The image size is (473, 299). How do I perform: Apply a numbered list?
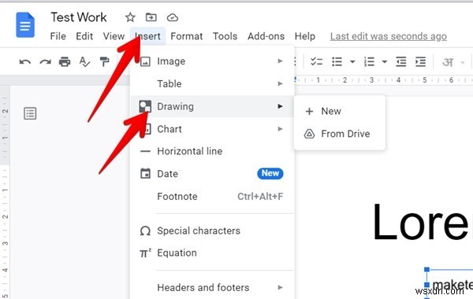[x=369, y=61]
